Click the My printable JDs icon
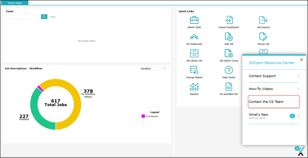The image size is (308, 158). click(229, 87)
